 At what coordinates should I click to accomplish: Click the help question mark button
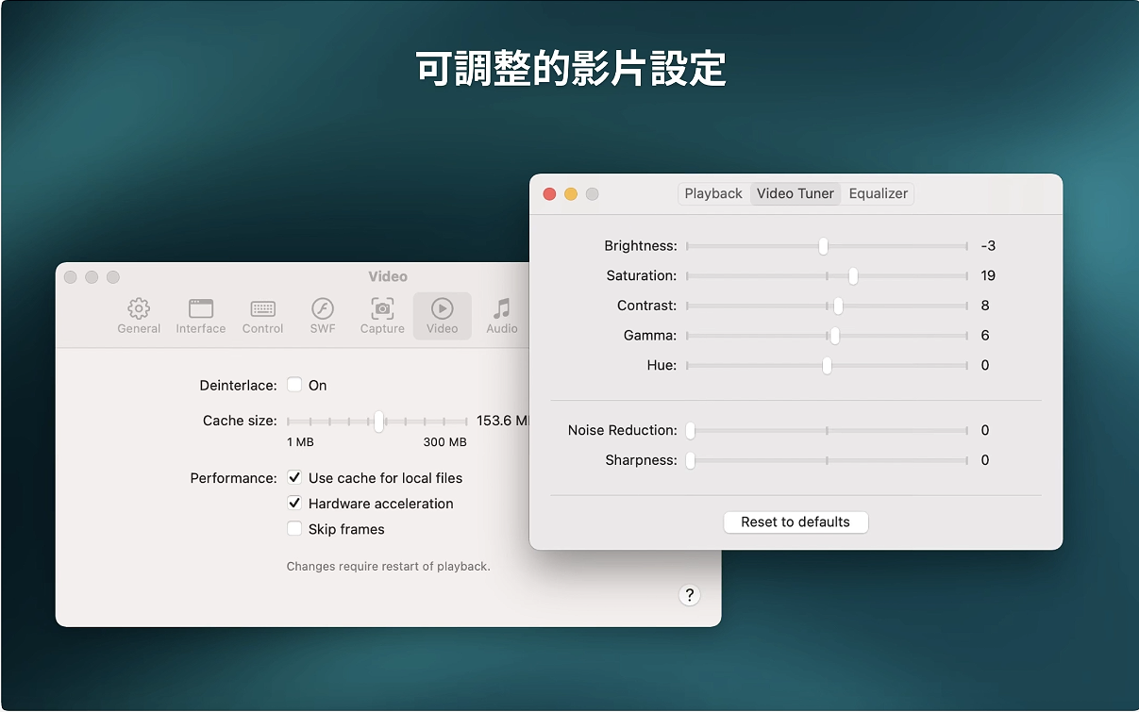[x=690, y=595]
